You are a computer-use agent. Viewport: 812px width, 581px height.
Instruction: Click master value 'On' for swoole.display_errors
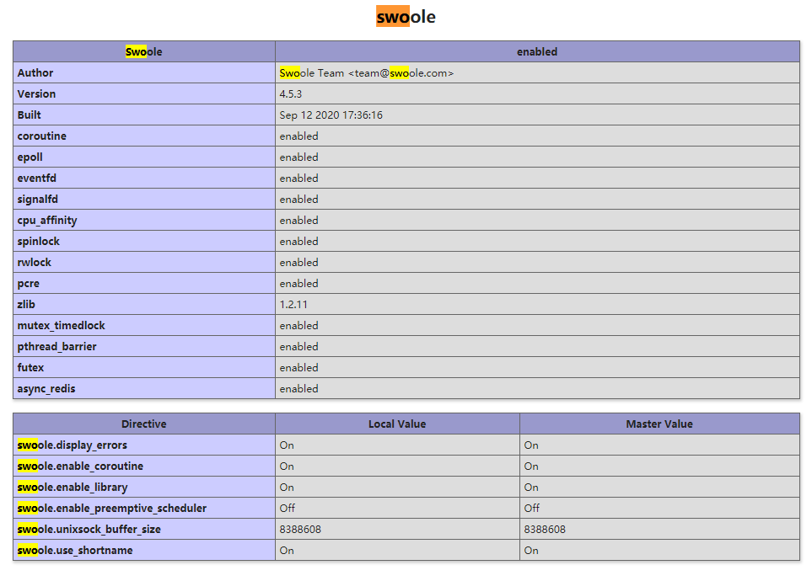pyautogui.click(x=531, y=445)
